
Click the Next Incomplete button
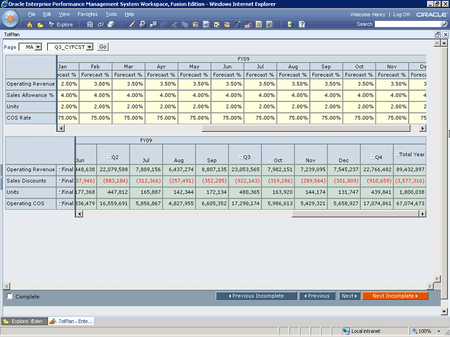[395, 296]
